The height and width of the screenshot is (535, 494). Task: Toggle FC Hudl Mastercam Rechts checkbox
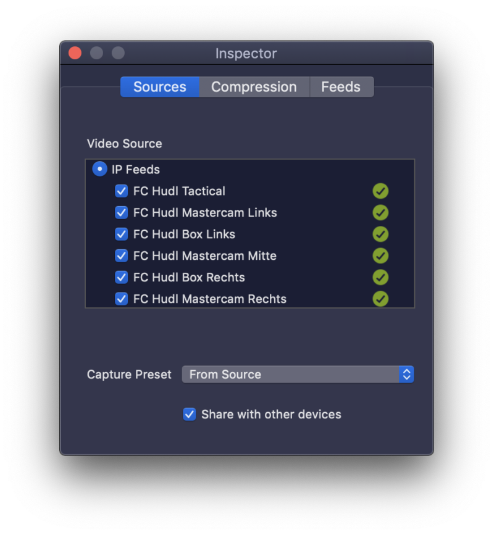pos(121,299)
